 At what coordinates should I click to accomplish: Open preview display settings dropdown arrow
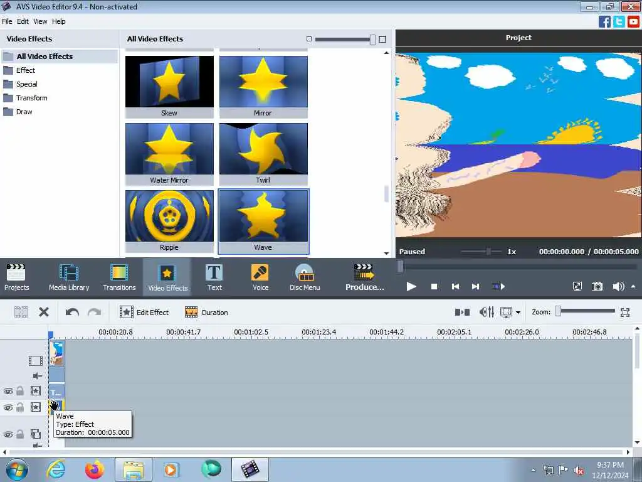pos(518,313)
